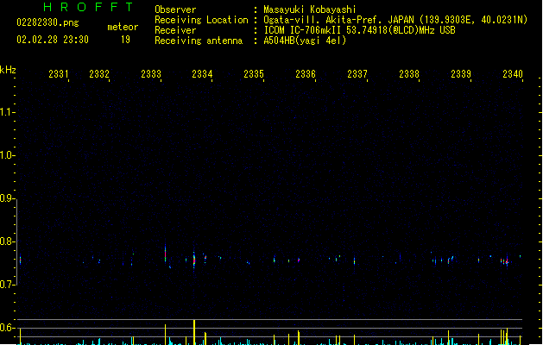Viewport: 543px width, 345px height.
Task: Click the 2334 time marker
Action: coord(202,74)
